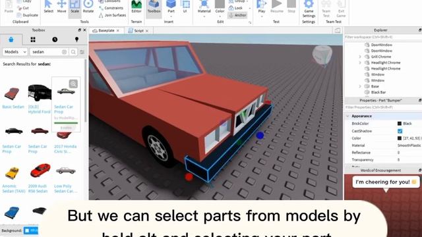Close the Baseplate tab
Screen dimensions: 422x237
[118, 31]
